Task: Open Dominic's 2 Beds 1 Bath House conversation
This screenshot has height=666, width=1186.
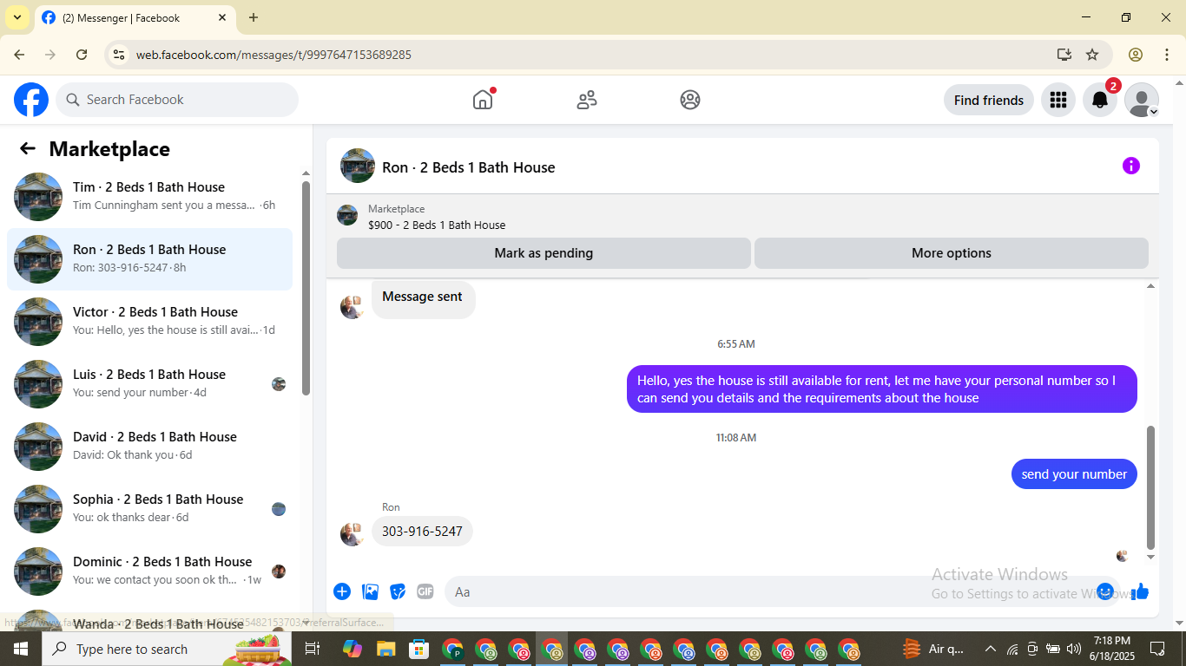Action: click(149, 571)
